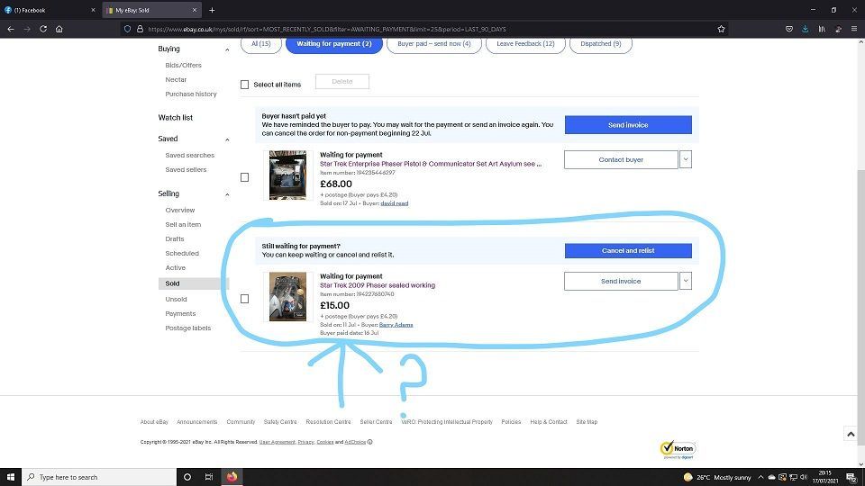Select Waiting for payment (2) filter
865x486 pixels.
pos(333,43)
